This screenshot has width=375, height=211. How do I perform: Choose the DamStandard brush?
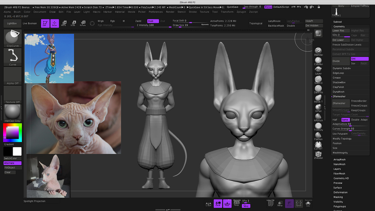pos(318,89)
